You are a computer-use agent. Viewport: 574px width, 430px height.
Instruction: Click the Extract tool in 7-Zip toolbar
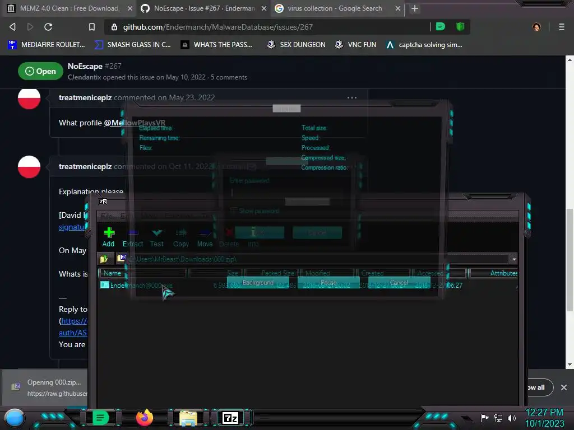[x=133, y=237]
